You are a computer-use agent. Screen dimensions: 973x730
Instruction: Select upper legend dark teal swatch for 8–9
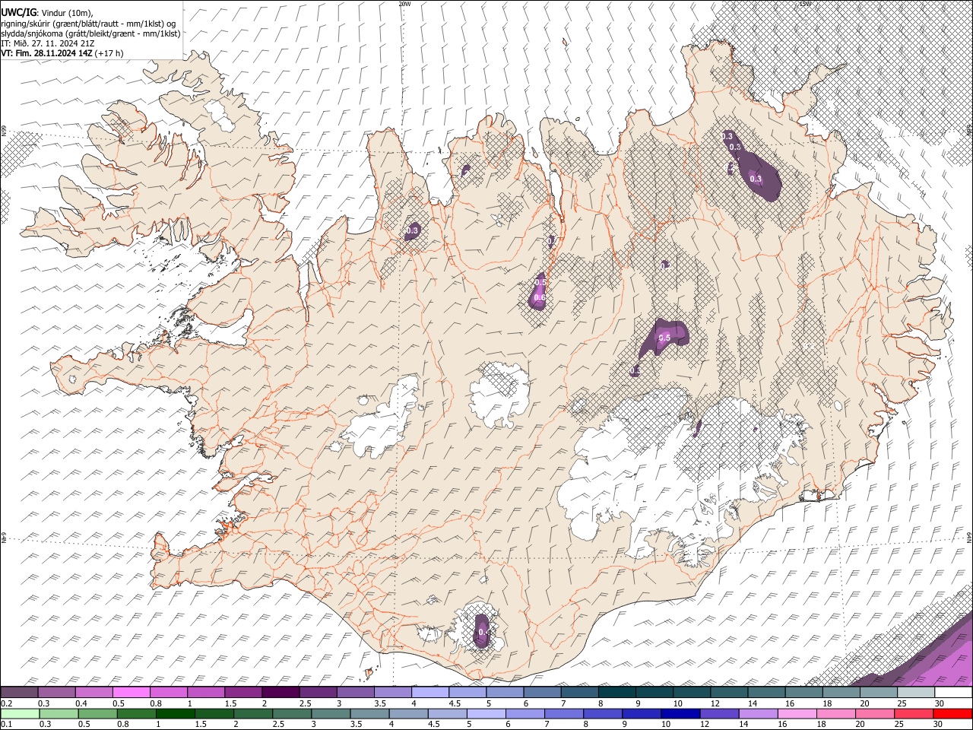616,692
